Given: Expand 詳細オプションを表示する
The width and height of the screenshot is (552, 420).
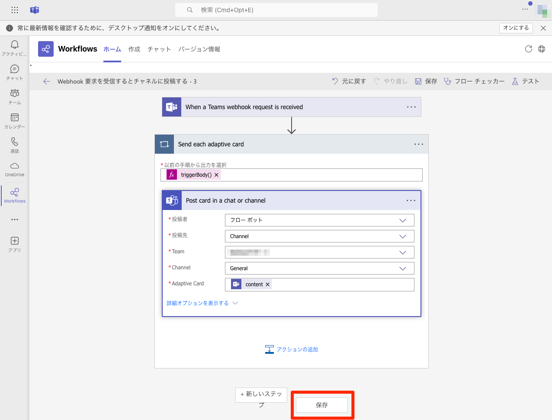Looking at the screenshot, I should [x=202, y=303].
